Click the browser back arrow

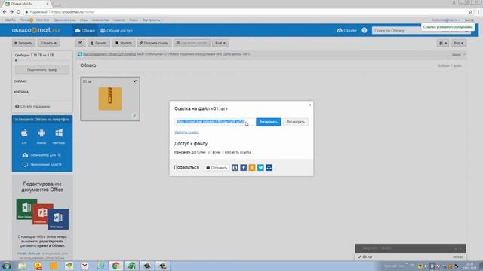coord(5,12)
